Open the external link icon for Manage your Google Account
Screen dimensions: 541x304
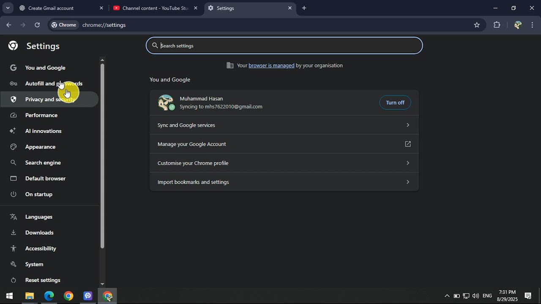click(x=408, y=144)
